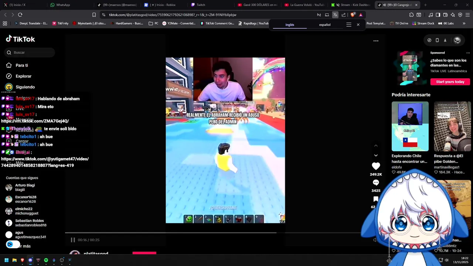Switch to the Stream - Kick Dashboard tab
This screenshot has width=473, height=266.
350,5
